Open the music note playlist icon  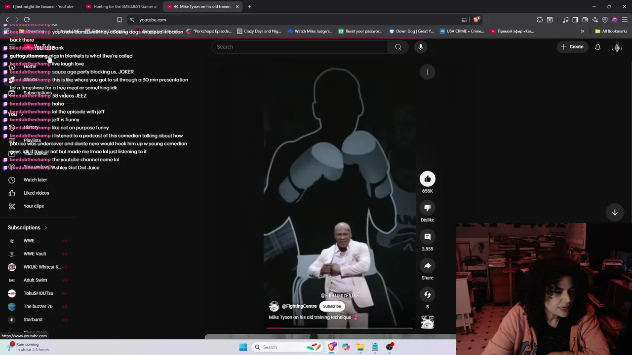[565, 20]
